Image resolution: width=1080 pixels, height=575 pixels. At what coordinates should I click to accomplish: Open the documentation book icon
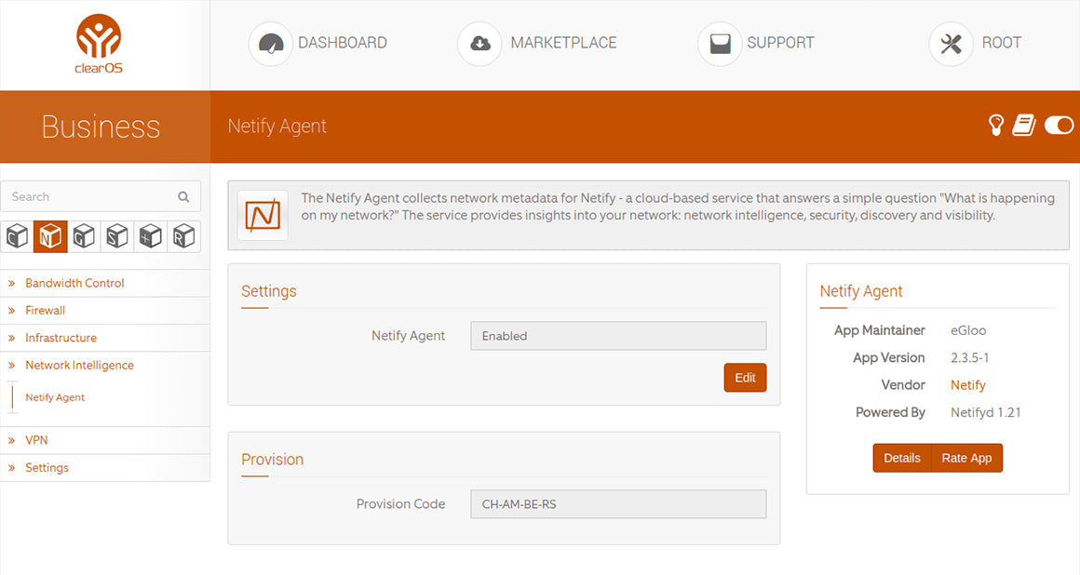point(1024,126)
